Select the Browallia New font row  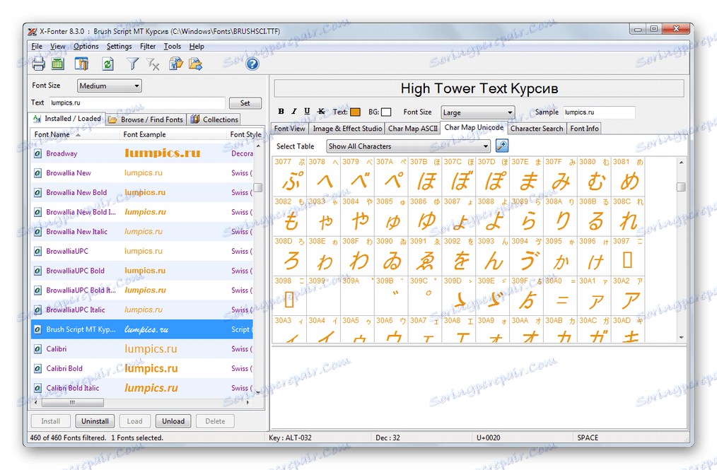tap(141, 173)
